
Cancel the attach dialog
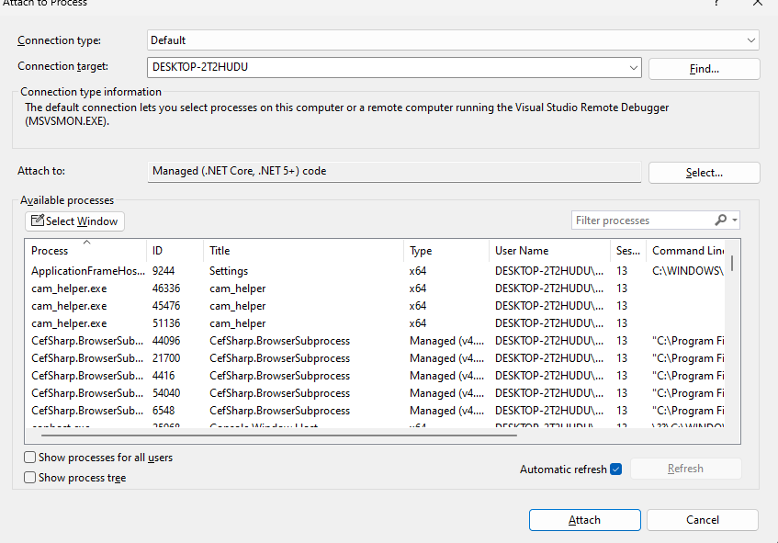tap(702, 520)
